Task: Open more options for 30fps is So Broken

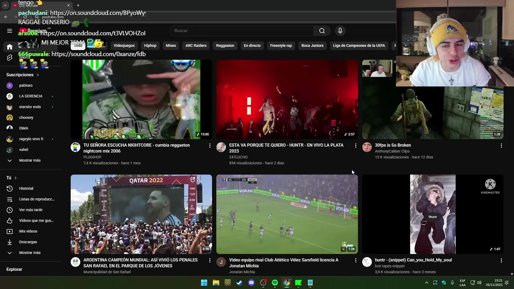Action: point(501,146)
